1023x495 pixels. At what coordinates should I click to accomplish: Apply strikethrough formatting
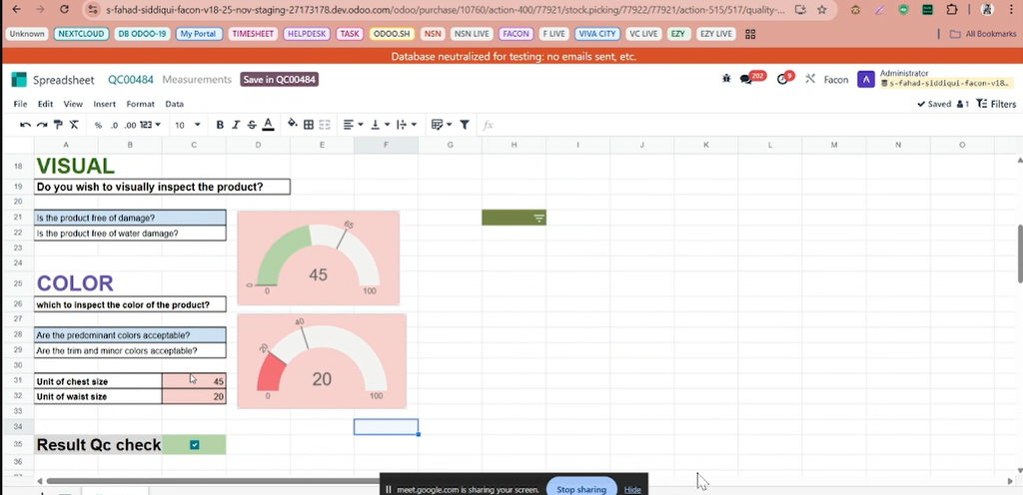pos(252,125)
